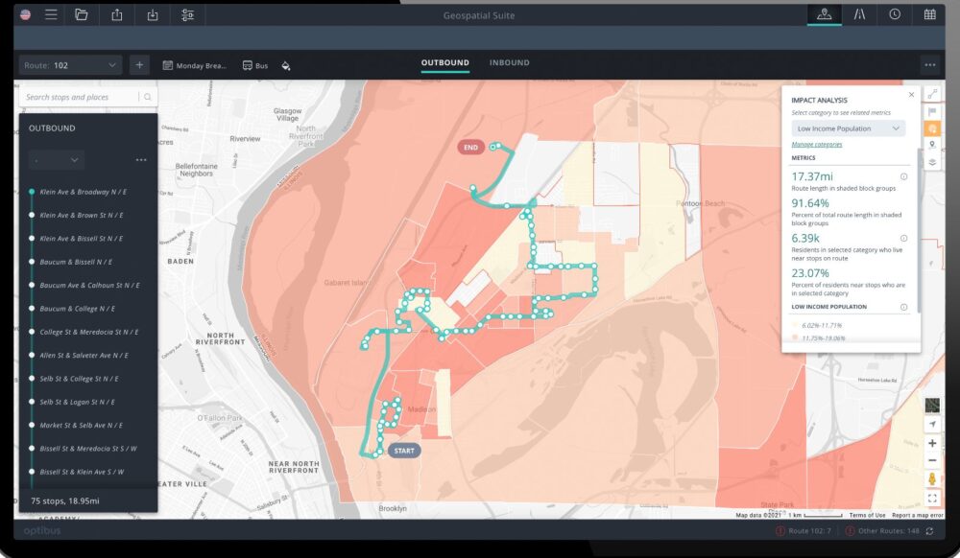Show info for Low Income Population legend
The height and width of the screenshot is (558, 960).
(903, 307)
